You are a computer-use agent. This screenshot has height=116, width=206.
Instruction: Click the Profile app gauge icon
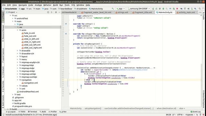click(170, 9)
